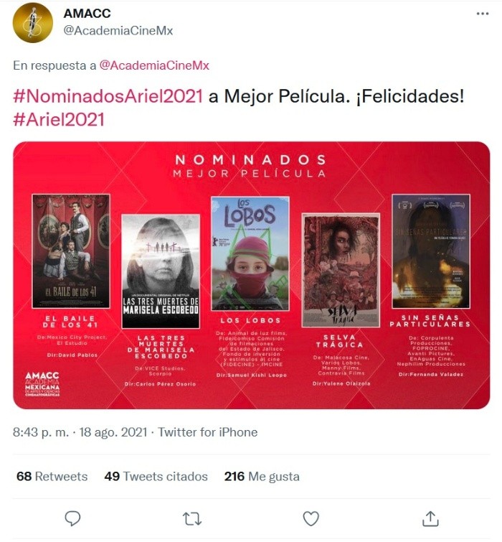Click the El Baile de los 41 poster
Image resolution: width=502 pixels, height=542 pixels.
click(71, 251)
